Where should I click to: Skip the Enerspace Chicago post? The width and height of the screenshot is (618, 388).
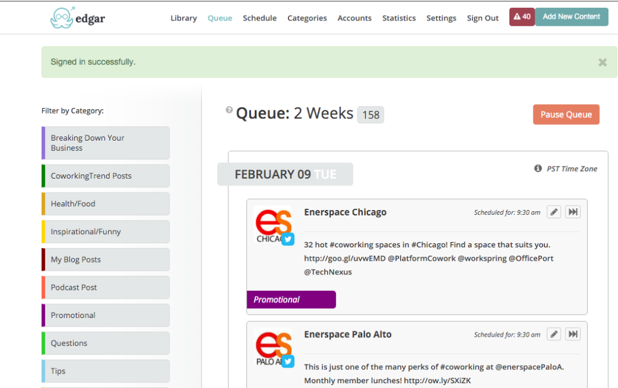point(573,212)
